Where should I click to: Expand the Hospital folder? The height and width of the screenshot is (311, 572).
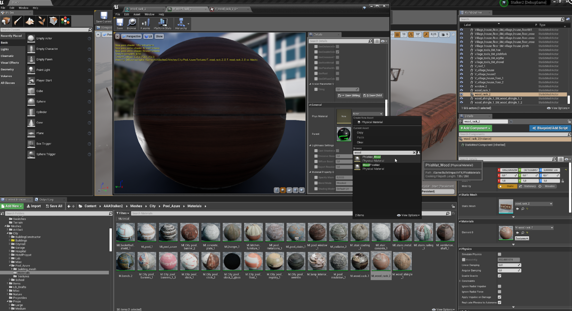(x=10, y=251)
